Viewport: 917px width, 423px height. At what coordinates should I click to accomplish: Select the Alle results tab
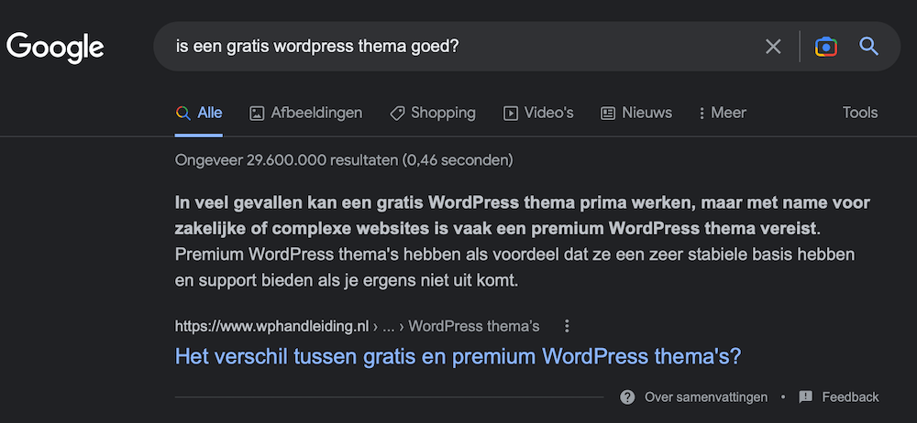200,114
